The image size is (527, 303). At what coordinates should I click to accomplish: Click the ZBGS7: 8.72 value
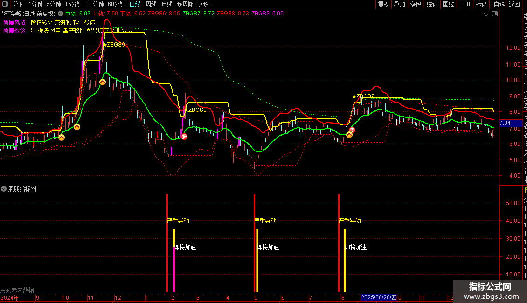click(198, 14)
